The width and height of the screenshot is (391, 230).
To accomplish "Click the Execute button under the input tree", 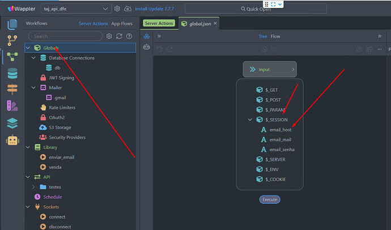I will click(x=270, y=199).
